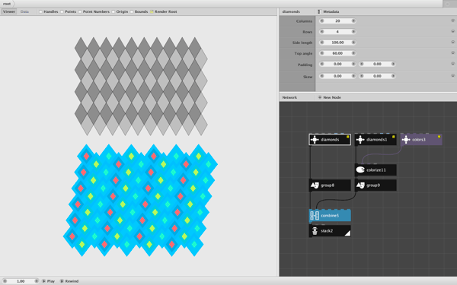Viewport: 457px width, 285px height.
Task: Click the rendered corner flag on stack2
Action: (x=347, y=233)
